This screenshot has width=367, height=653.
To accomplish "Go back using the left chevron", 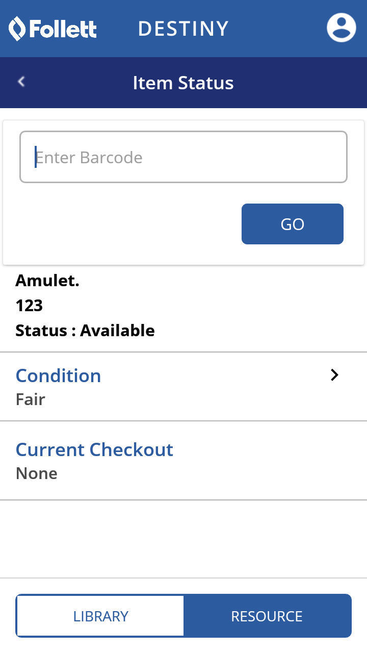I will click(21, 82).
